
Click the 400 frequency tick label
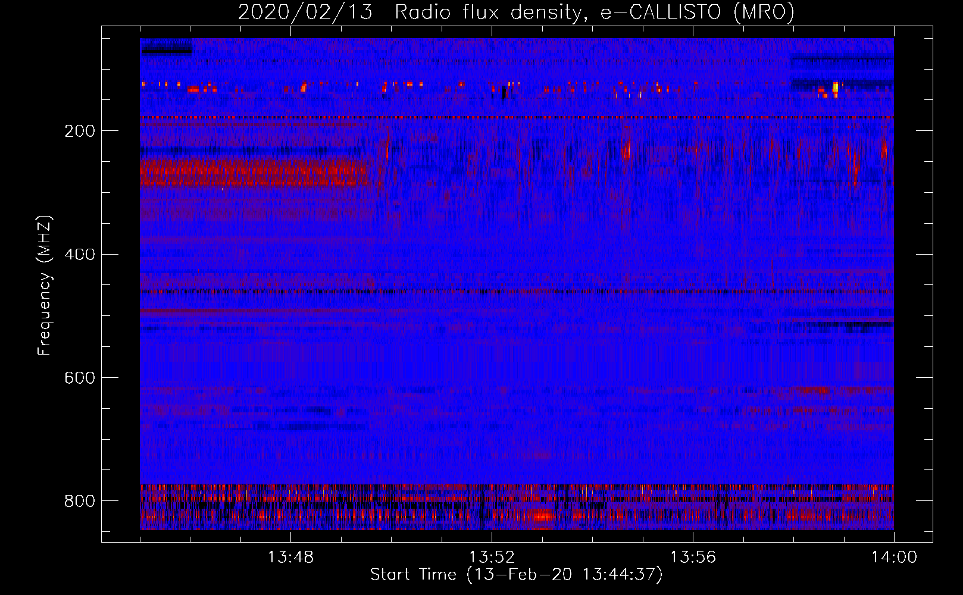[x=79, y=255]
